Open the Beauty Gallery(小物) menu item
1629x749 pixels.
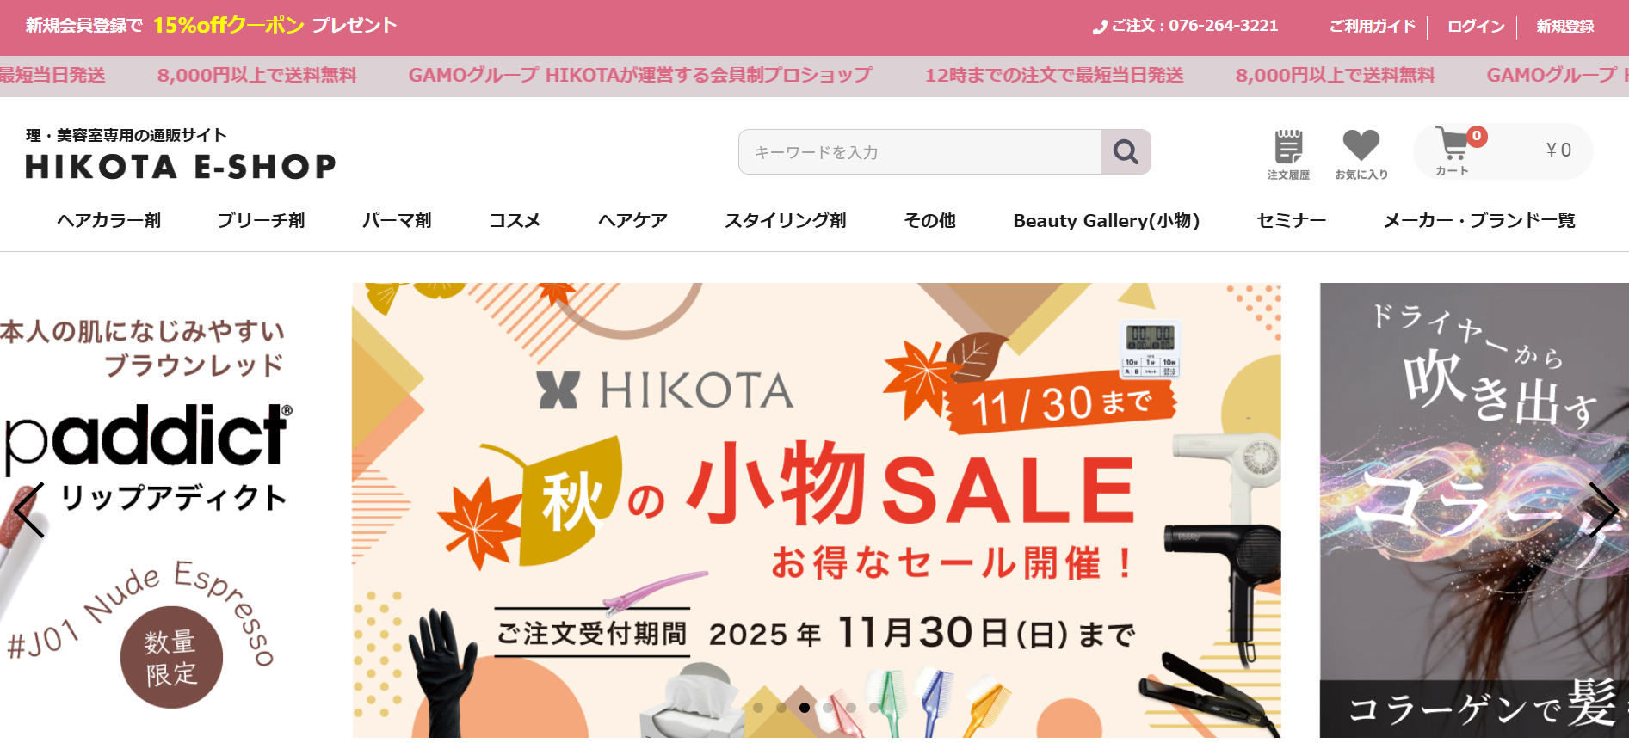(1106, 221)
